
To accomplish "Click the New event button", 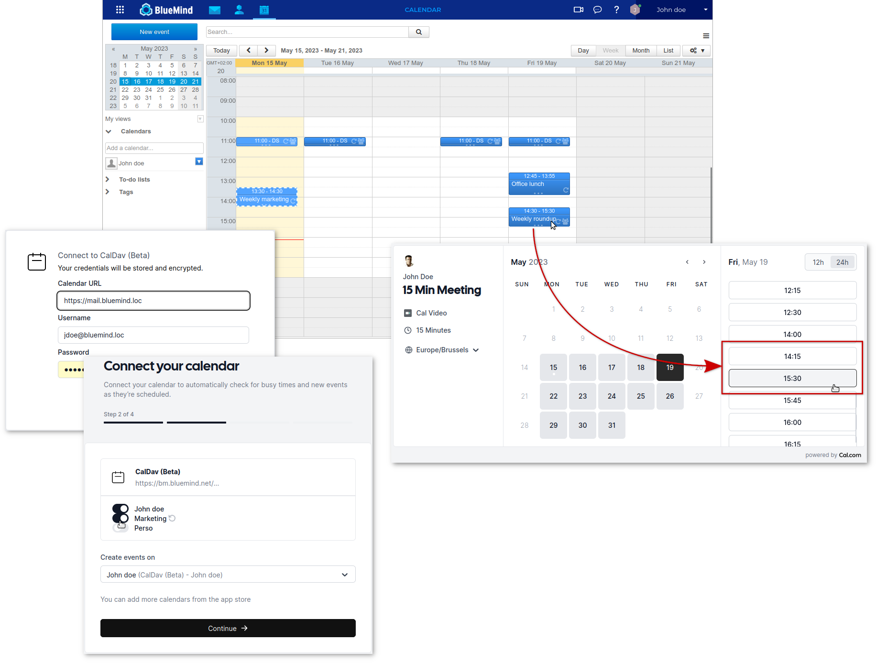I will click(x=154, y=32).
